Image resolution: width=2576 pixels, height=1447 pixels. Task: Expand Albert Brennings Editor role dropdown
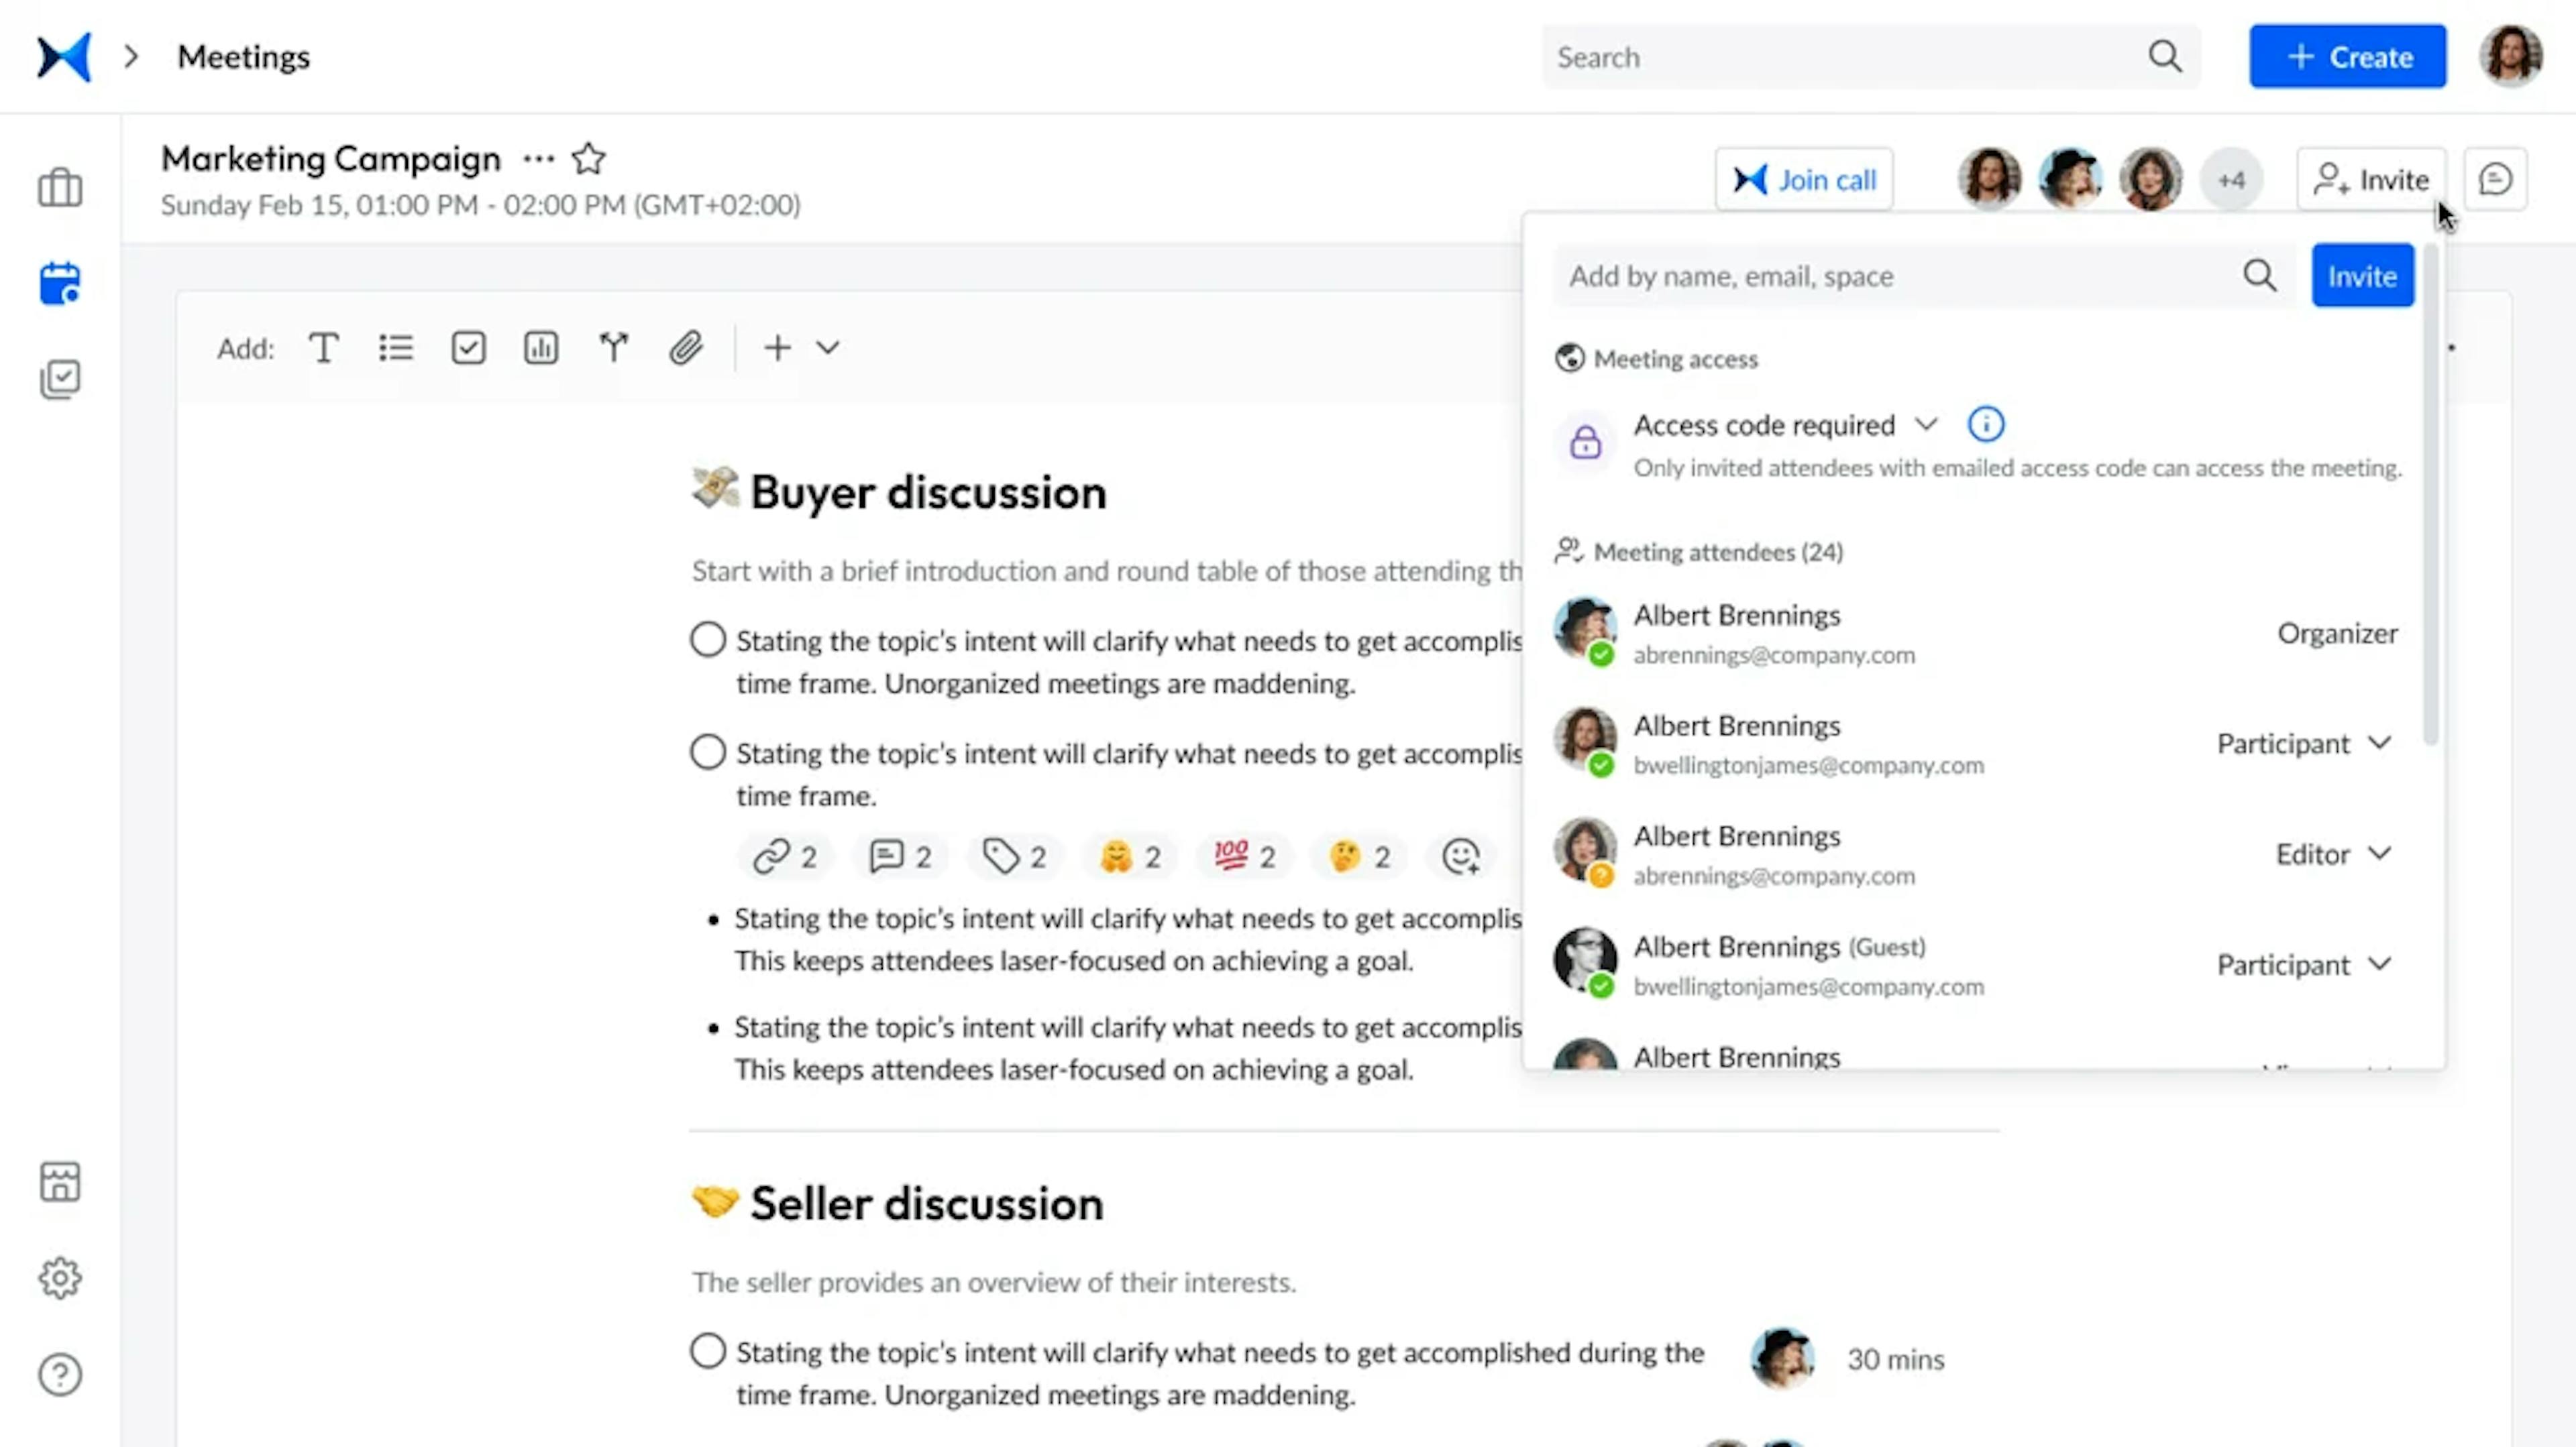2379,854
